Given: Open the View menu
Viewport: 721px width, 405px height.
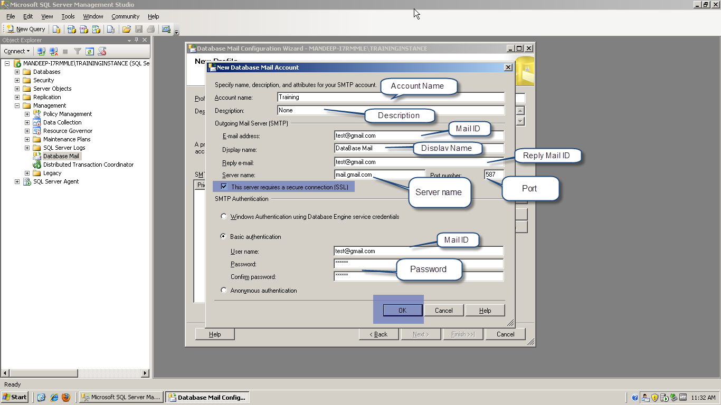Looking at the screenshot, I should (x=47, y=16).
